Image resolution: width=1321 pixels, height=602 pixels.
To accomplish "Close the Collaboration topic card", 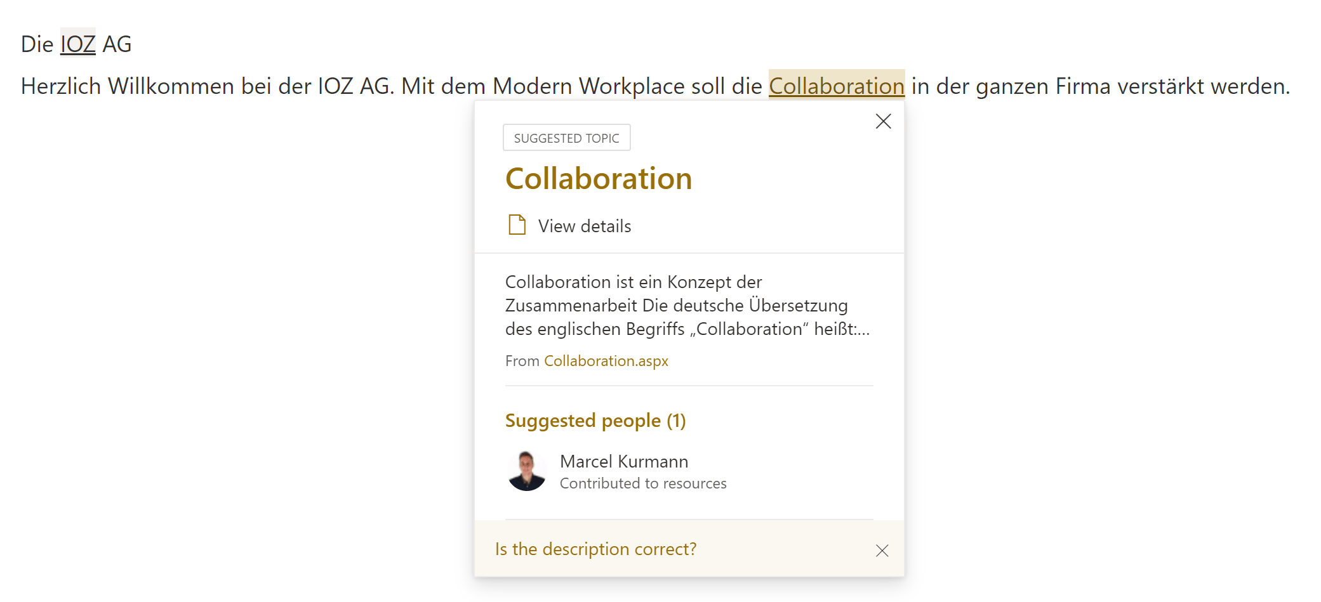I will click(883, 121).
